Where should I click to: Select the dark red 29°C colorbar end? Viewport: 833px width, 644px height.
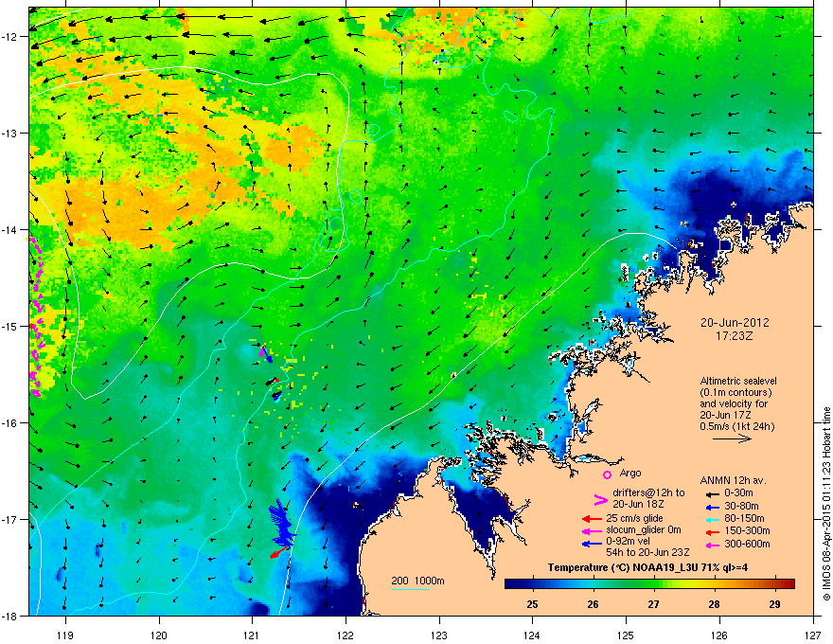[787, 584]
